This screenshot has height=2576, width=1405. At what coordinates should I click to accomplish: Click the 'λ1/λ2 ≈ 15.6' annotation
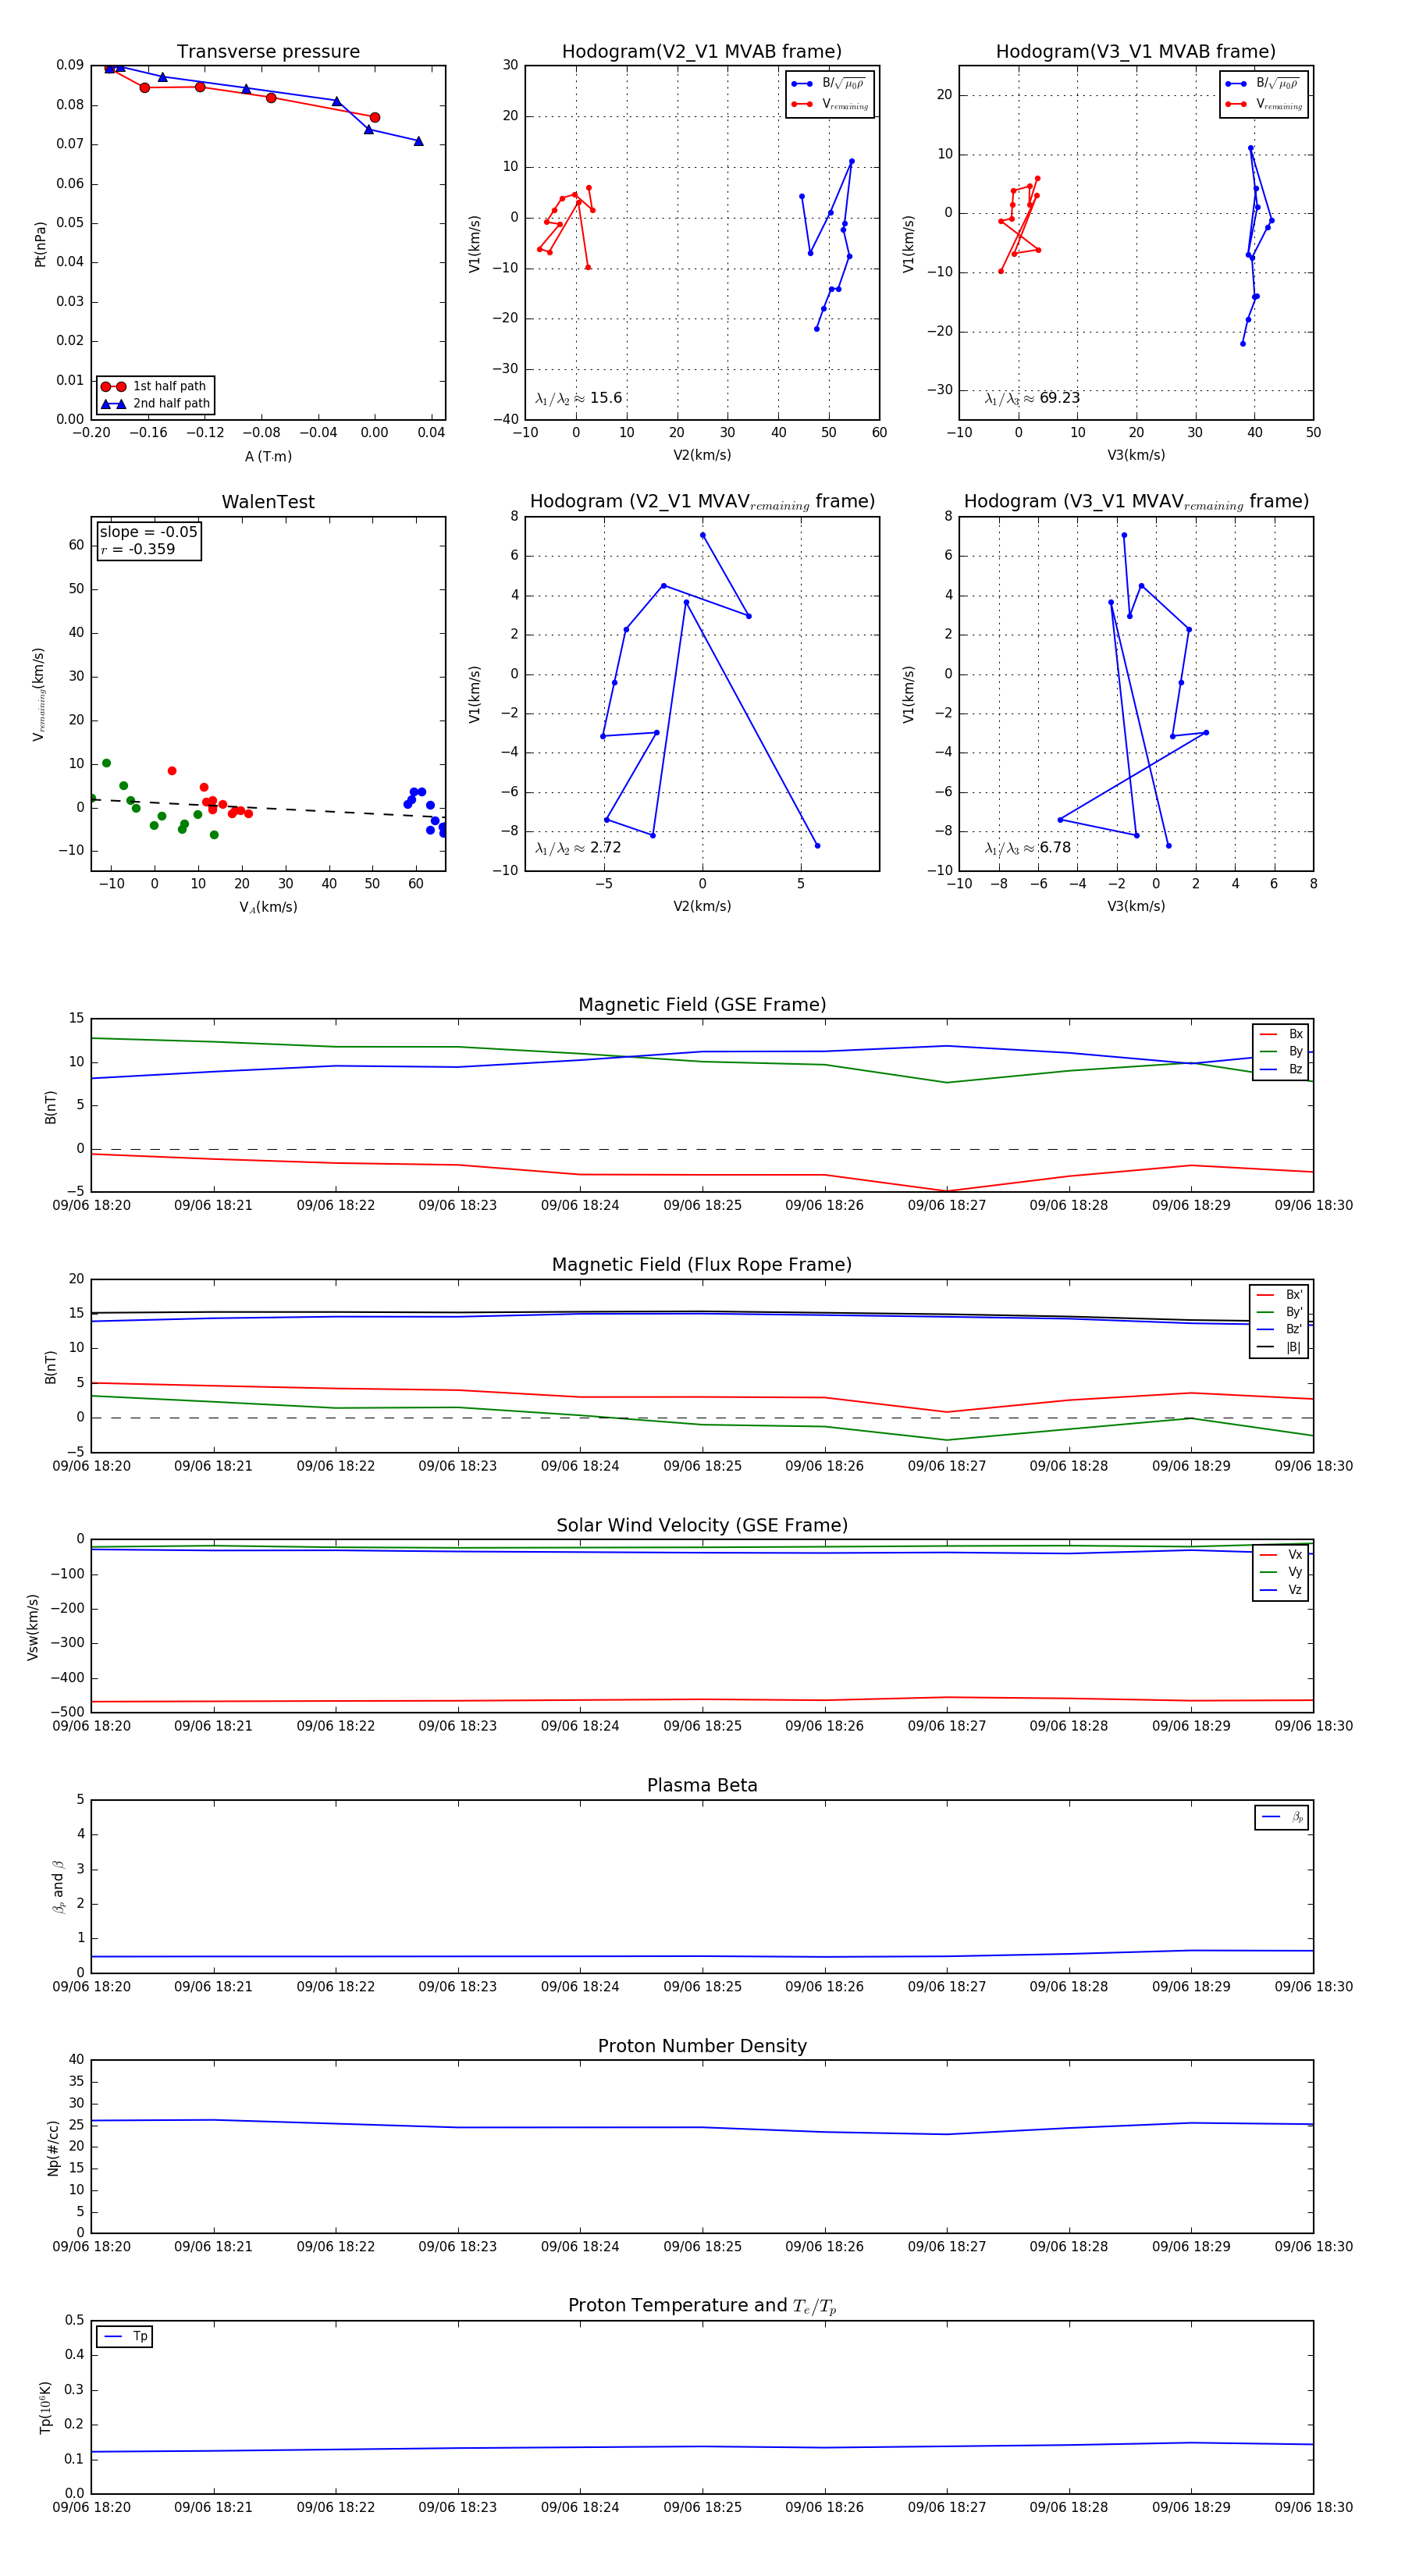tap(578, 398)
